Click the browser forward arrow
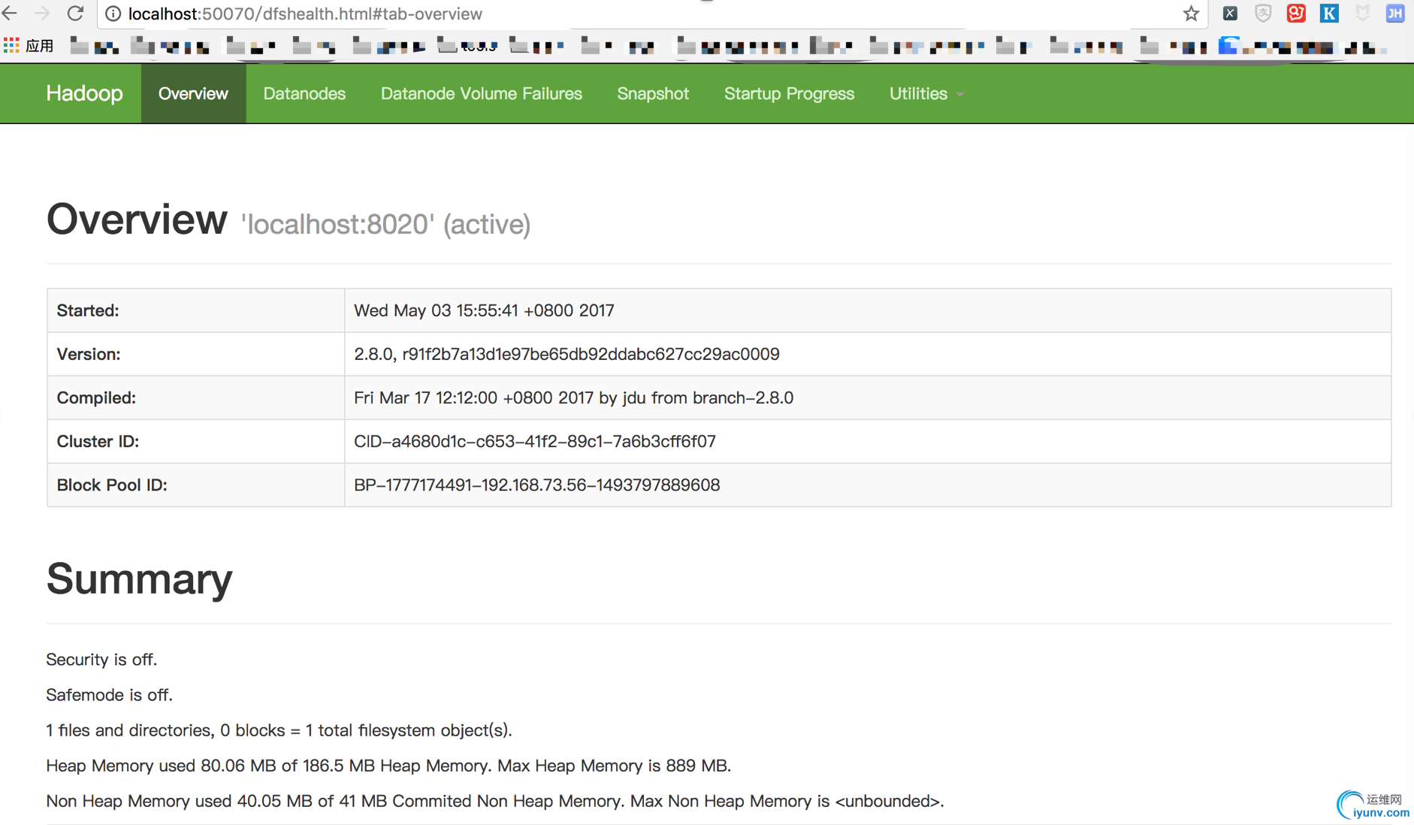Screen dimensions: 1414x825 click(42, 13)
